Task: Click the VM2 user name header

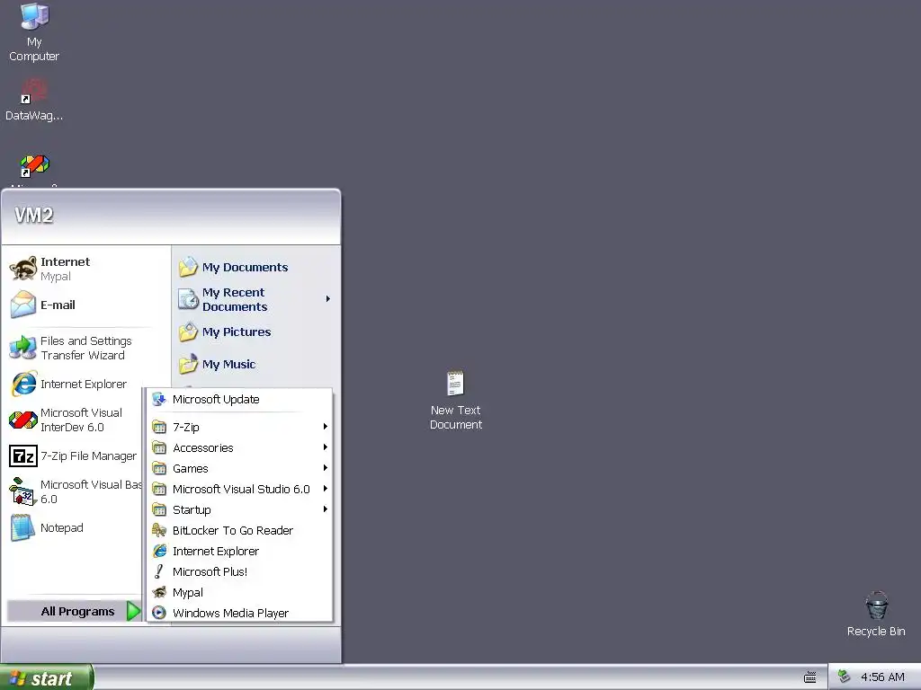Action: (x=33, y=216)
